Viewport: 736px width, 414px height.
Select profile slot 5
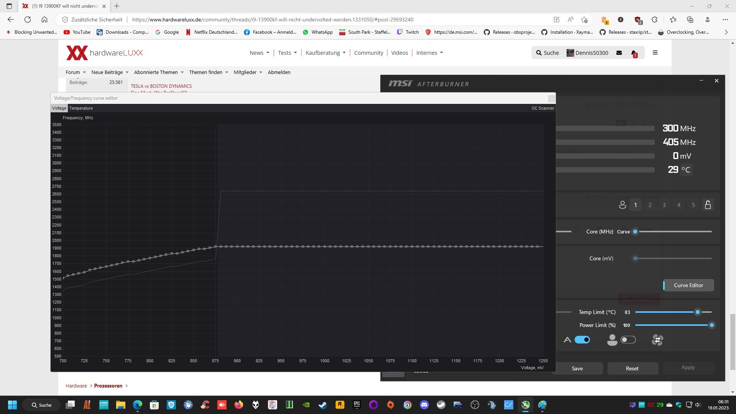693,205
